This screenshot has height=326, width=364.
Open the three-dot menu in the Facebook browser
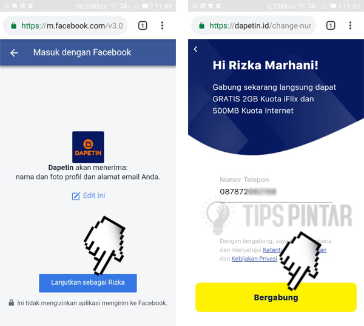(x=162, y=25)
